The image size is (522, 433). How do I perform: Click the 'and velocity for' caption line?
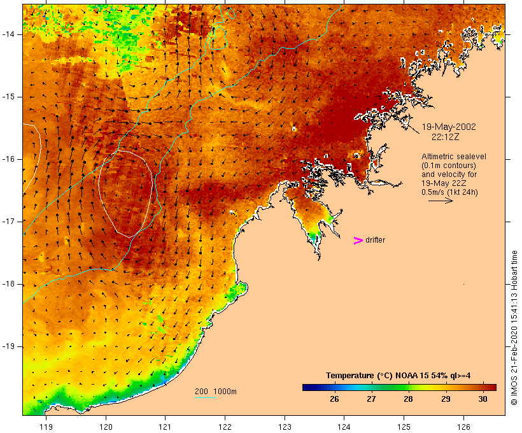(x=449, y=174)
